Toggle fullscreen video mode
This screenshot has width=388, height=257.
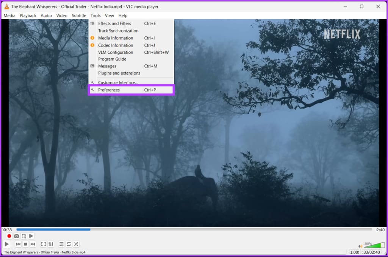click(x=43, y=244)
